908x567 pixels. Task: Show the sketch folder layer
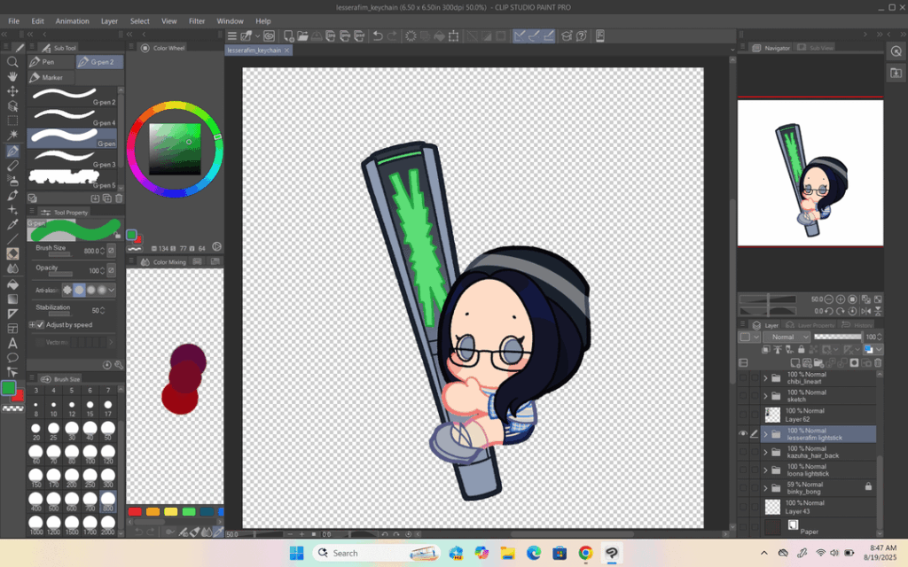[x=743, y=397]
